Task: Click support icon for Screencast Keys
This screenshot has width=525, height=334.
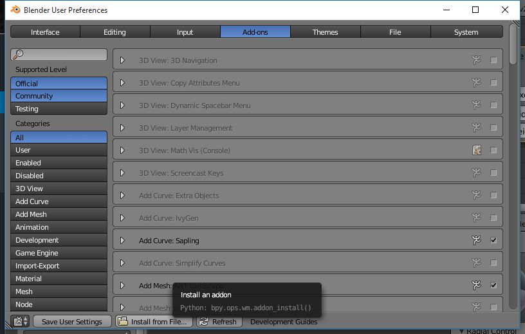Action: point(476,172)
